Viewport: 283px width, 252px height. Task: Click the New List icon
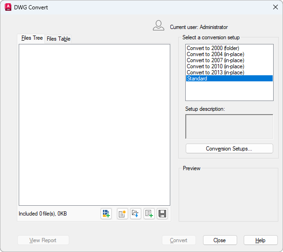pos(123,214)
